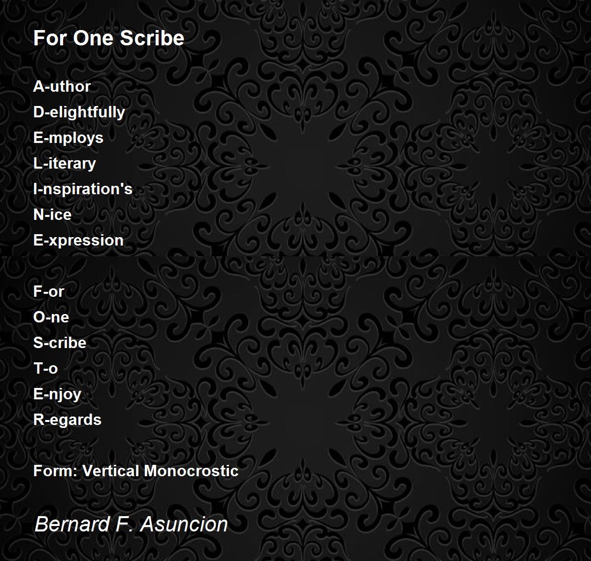Click the 'E-njoy' line

coord(57,394)
